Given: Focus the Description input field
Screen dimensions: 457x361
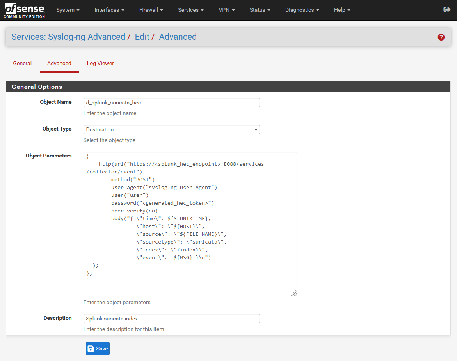Looking at the screenshot, I should (171, 319).
